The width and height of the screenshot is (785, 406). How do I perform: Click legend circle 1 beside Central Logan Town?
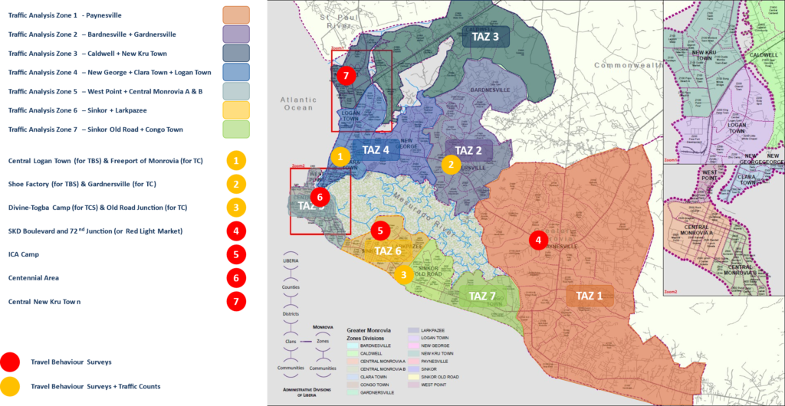pyautogui.click(x=236, y=161)
